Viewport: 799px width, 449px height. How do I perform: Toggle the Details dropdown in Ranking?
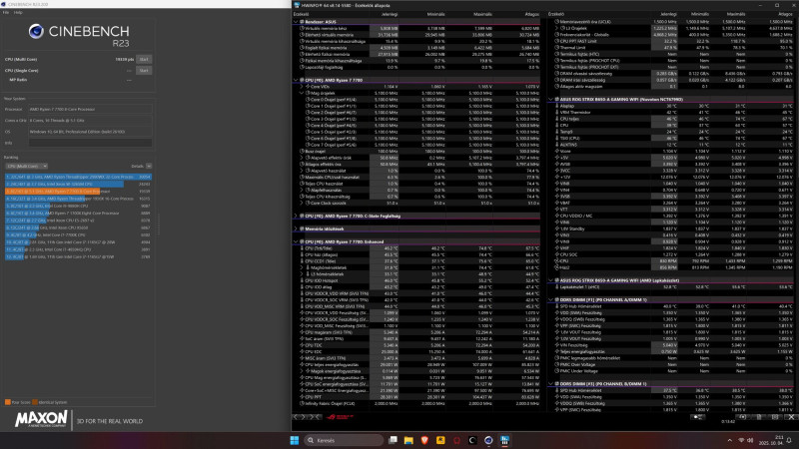point(149,166)
